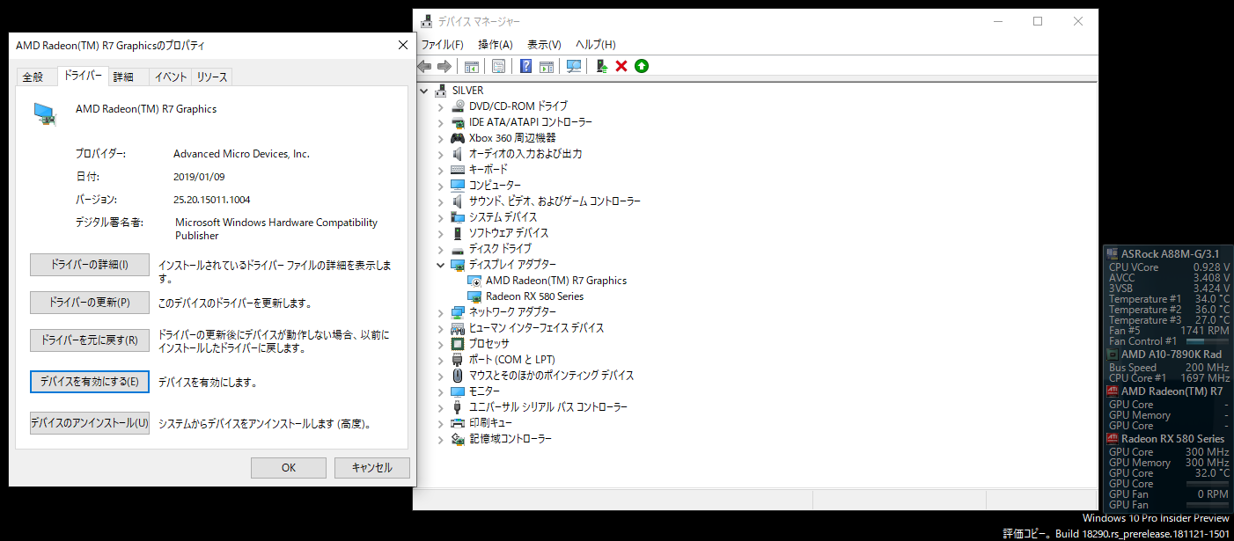Select Radeon RX 580 Series in the tree
This screenshot has height=541, width=1234.
coord(534,296)
